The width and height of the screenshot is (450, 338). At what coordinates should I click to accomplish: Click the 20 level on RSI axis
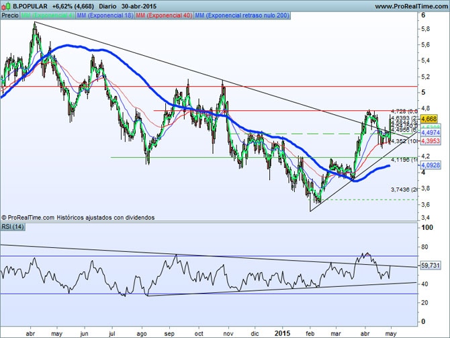pyautogui.click(x=424, y=302)
